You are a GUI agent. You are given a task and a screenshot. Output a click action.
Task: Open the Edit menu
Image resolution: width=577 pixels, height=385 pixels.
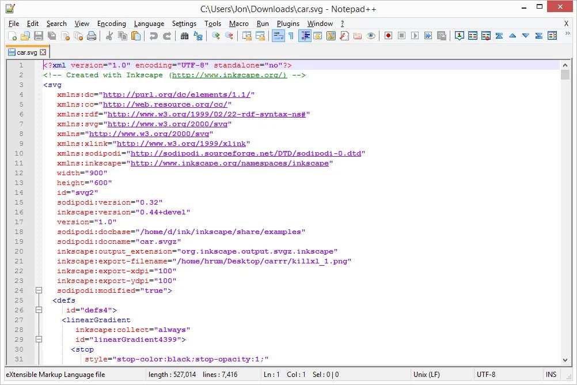coord(33,24)
